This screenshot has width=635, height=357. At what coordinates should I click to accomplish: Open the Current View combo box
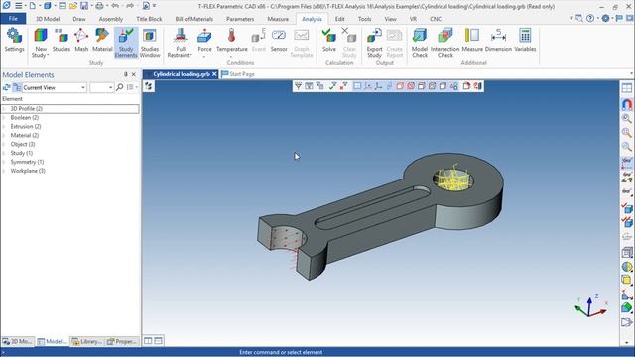coord(54,87)
